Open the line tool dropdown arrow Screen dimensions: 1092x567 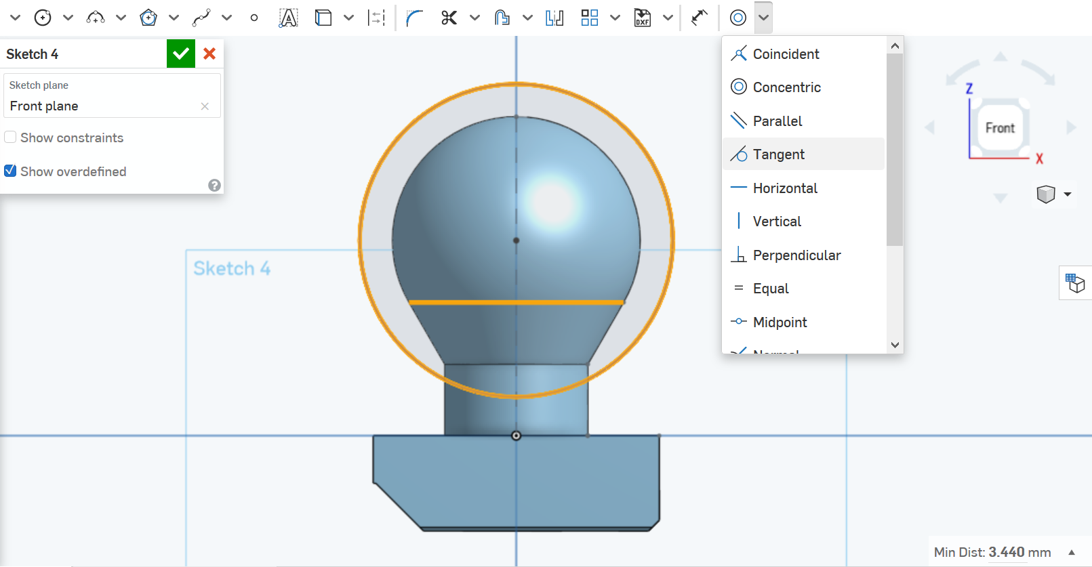[x=15, y=18]
